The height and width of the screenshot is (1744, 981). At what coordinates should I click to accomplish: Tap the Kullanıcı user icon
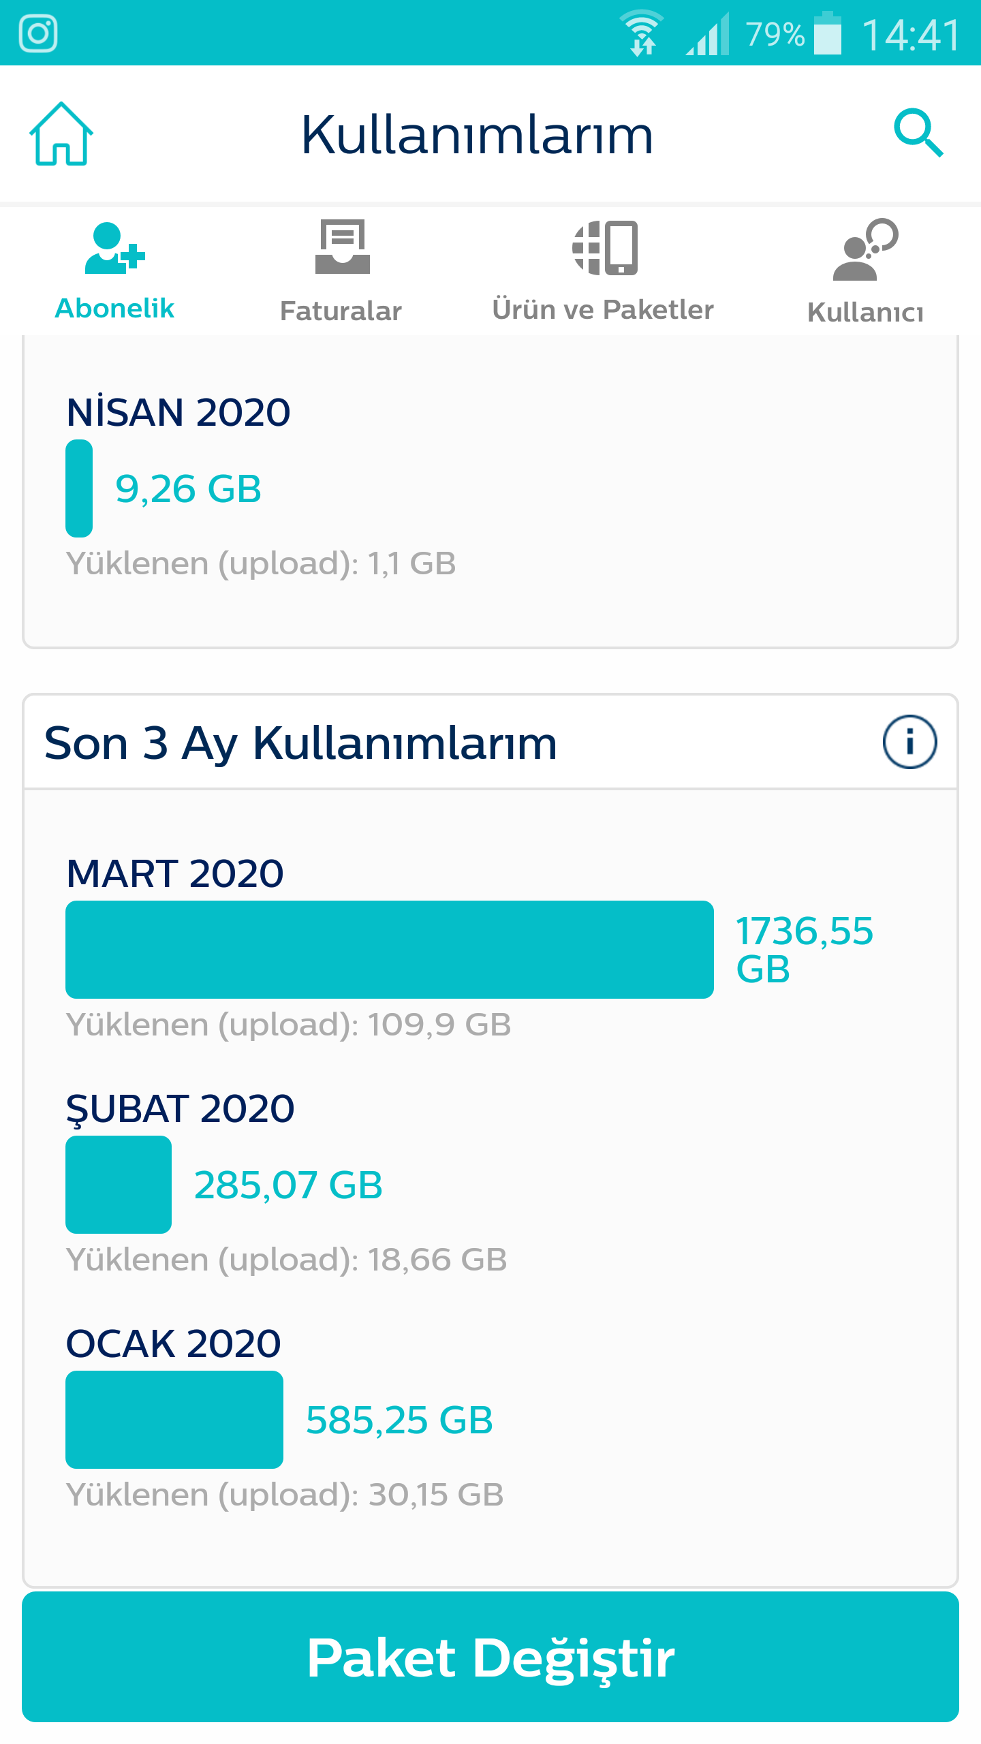(x=865, y=249)
